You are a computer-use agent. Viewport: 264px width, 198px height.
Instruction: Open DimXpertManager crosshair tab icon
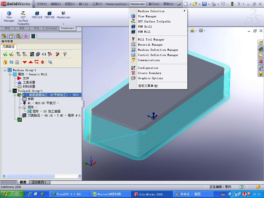[26, 36]
